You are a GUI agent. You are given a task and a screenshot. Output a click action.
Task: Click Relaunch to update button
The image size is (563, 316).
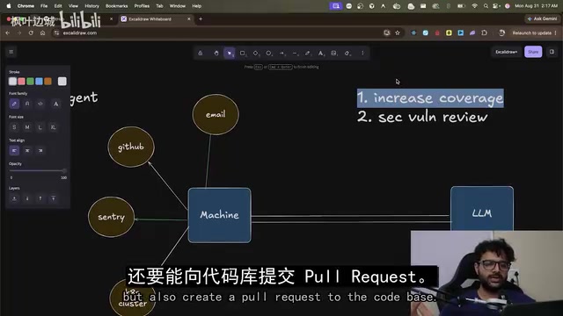pos(534,33)
